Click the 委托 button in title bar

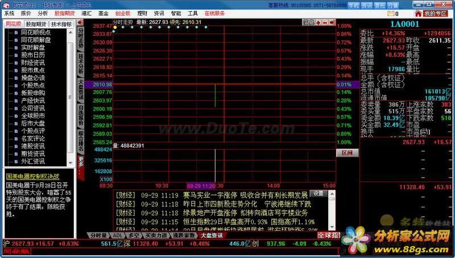[x=380, y=6]
